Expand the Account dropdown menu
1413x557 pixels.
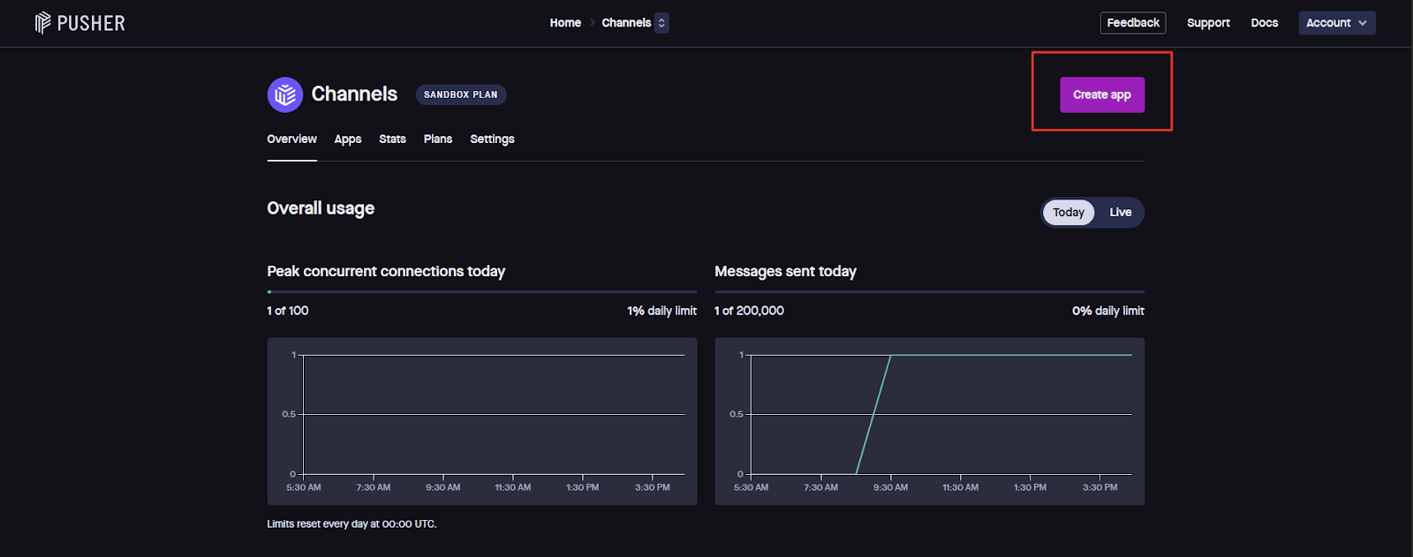tap(1336, 23)
